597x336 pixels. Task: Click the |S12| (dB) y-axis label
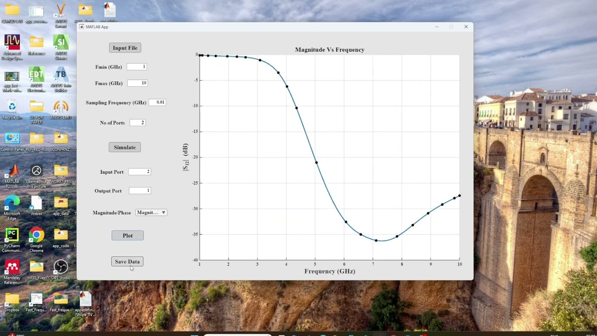point(186,157)
